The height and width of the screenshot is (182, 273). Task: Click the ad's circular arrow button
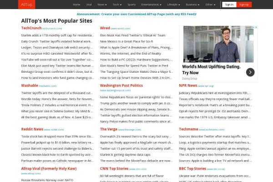click(250, 72)
